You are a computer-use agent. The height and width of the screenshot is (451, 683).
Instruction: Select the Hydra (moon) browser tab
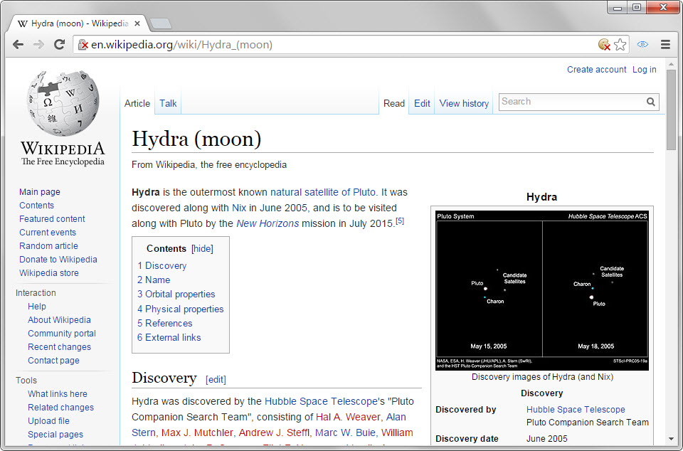[x=78, y=23]
